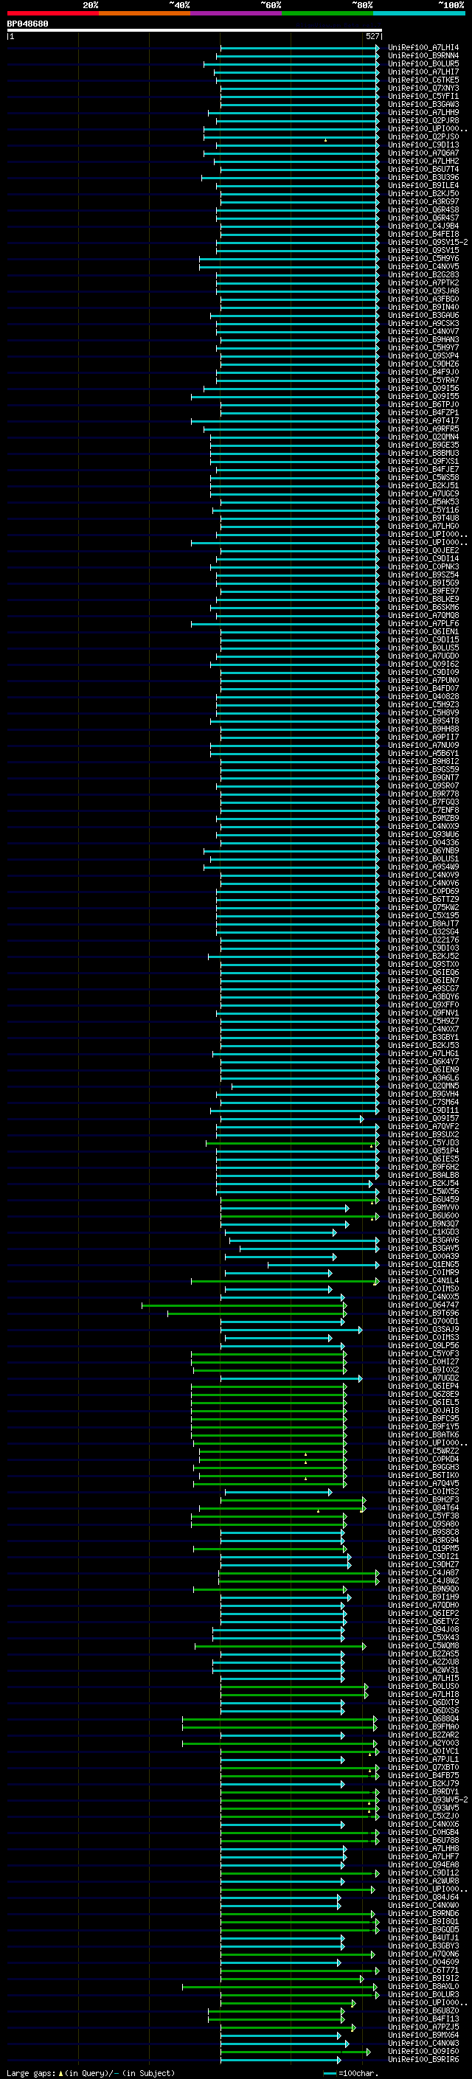Screen dimensions: 472x2079
Task: Select the UniRef100_B0LUR3 label
Action: tap(423, 1994)
